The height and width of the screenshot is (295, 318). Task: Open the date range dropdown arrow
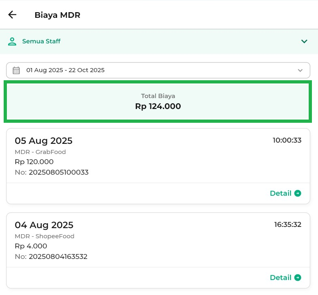point(300,71)
